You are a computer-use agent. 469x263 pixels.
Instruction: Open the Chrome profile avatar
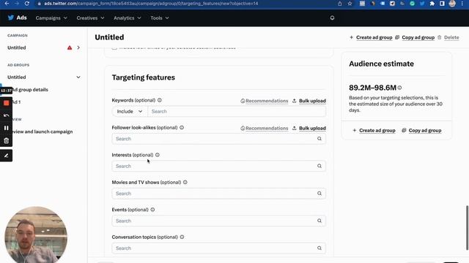452,4
